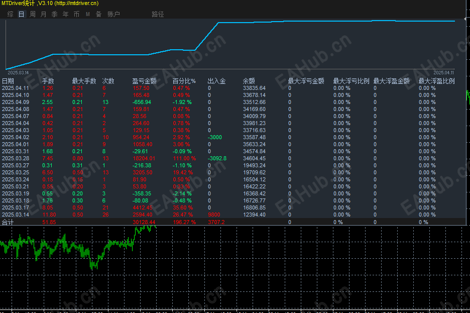
Task: Click the -656.94 loss value
Action: pyautogui.click(x=142, y=102)
